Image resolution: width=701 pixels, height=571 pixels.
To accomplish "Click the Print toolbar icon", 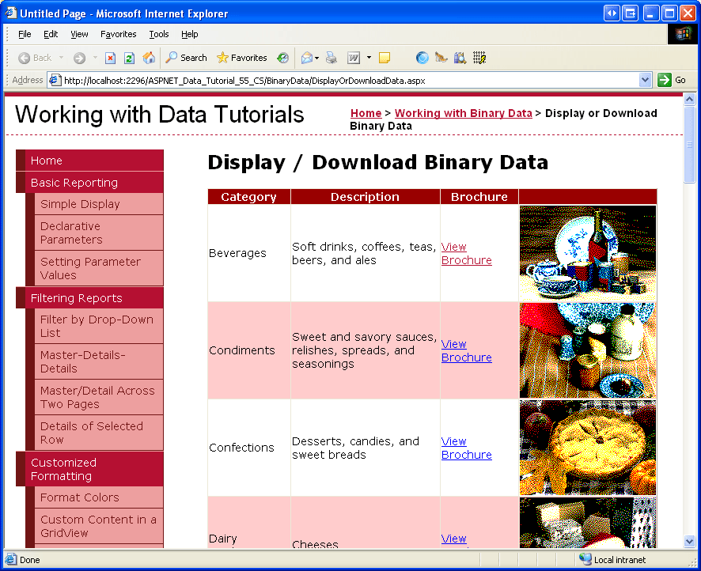I will (332, 58).
